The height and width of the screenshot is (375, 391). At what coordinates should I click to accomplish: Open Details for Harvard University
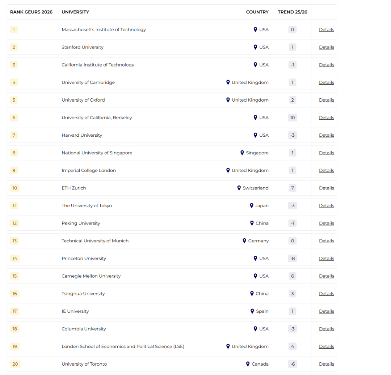tap(326, 135)
